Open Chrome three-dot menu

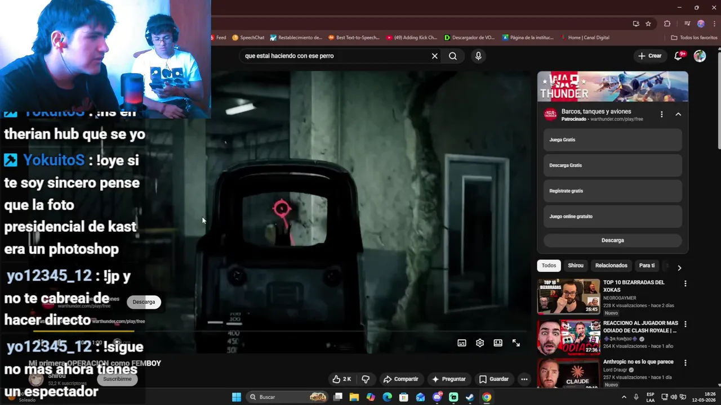(713, 24)
